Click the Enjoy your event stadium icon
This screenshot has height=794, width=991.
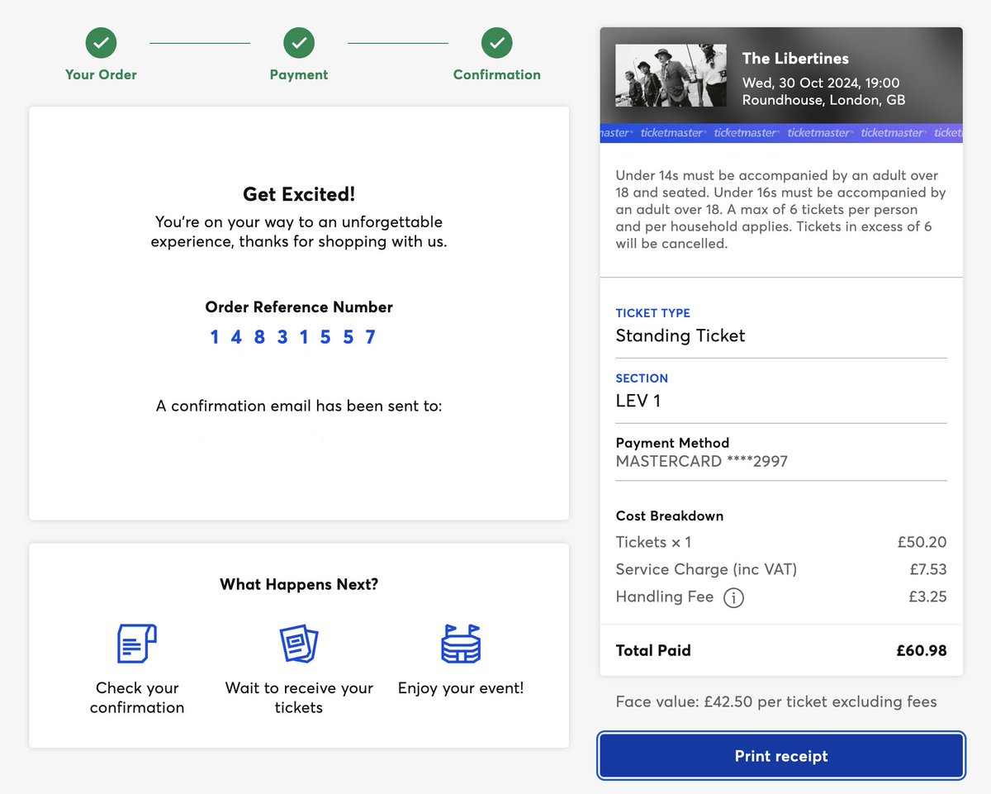pyautogui.click(x=461, y=644)
